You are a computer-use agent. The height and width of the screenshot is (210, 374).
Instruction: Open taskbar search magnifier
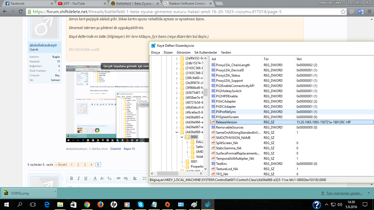point(20,204)
